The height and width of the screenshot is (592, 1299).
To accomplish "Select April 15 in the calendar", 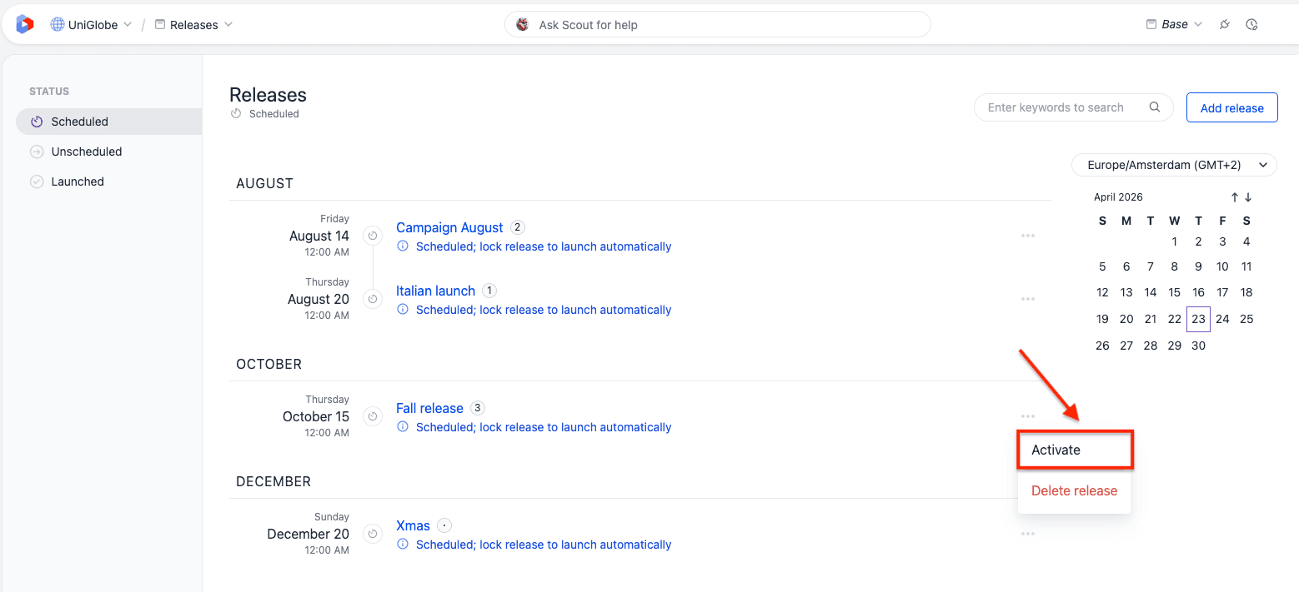I will [x=1174, y=292].
